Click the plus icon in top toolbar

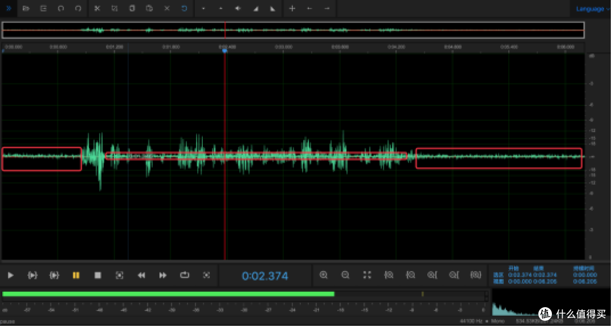point(292,8)
